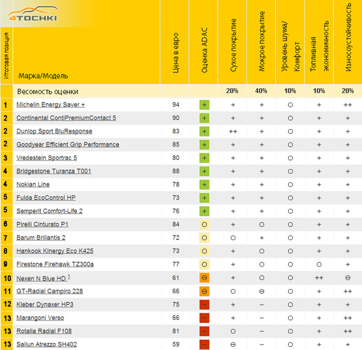Click the 'Марка/Модель' column header
Image resolution: width=362 pixels, height=350 pixels.
point(43,76)
